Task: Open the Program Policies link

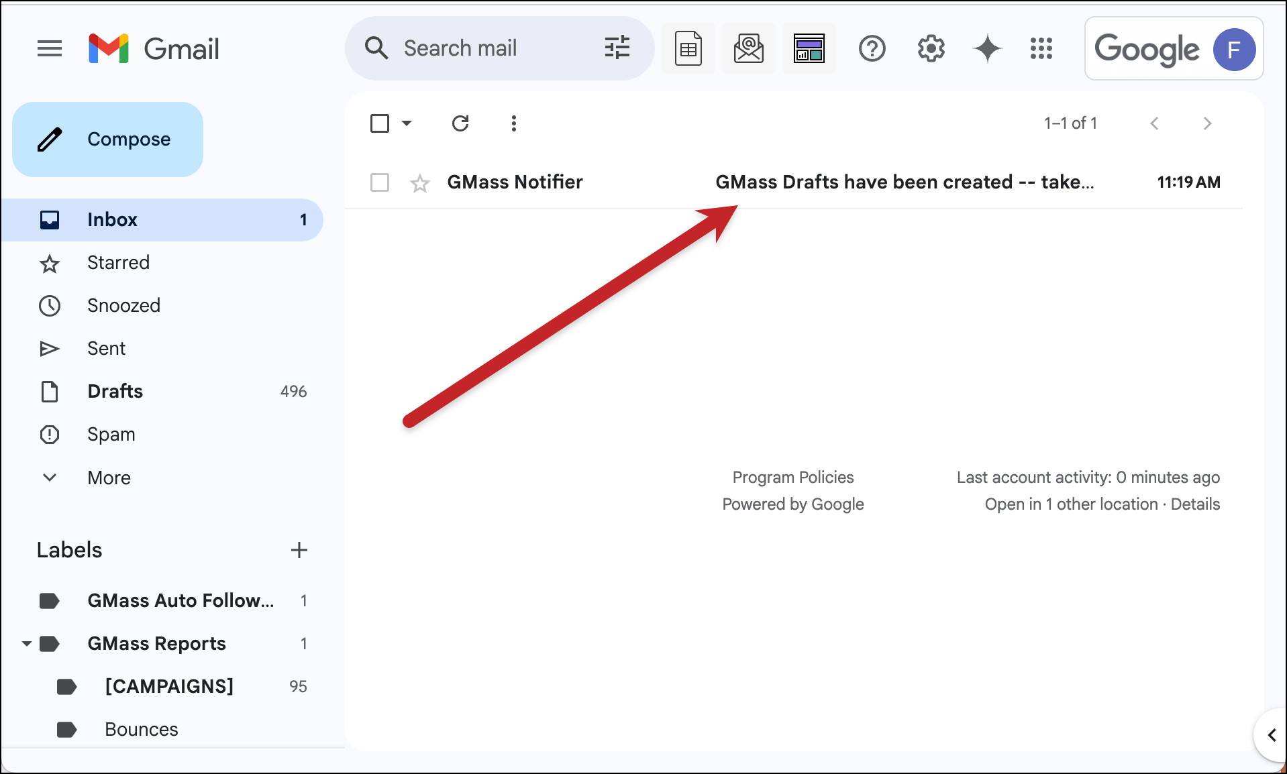Action: [793, 477]
